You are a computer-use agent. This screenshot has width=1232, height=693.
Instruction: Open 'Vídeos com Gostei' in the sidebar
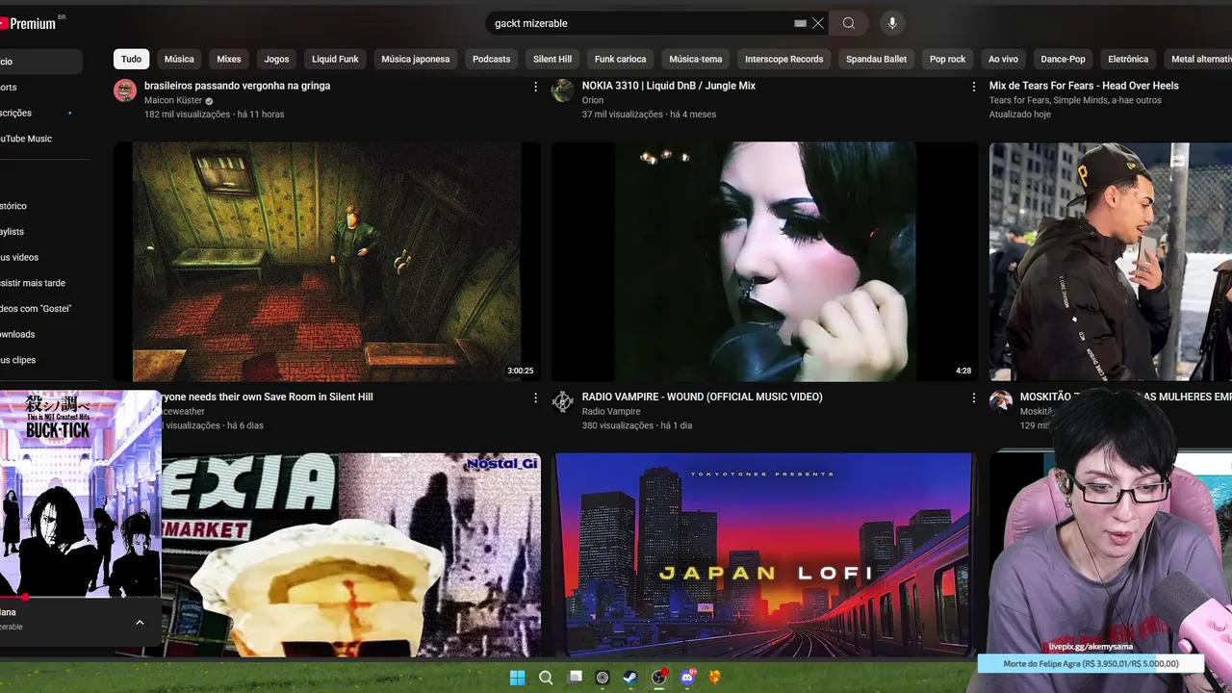(x=36, y=309)
